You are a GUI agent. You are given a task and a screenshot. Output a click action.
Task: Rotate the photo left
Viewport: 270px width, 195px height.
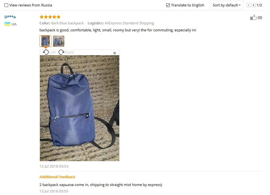tap(46, 52)
